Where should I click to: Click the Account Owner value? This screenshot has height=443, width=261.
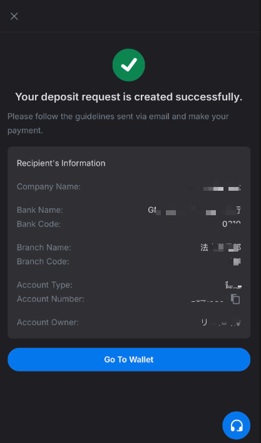tap(221, 323)
